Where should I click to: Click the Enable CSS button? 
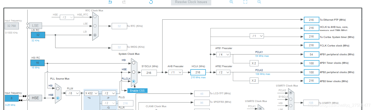click(138, 91)
